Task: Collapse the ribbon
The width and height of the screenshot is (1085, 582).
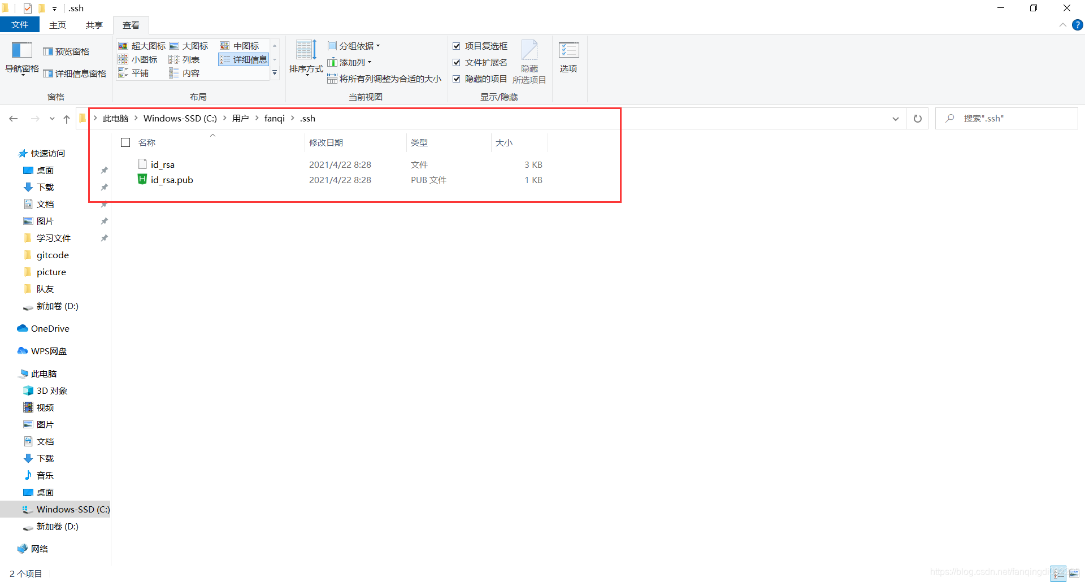Action: [1062, 25]
